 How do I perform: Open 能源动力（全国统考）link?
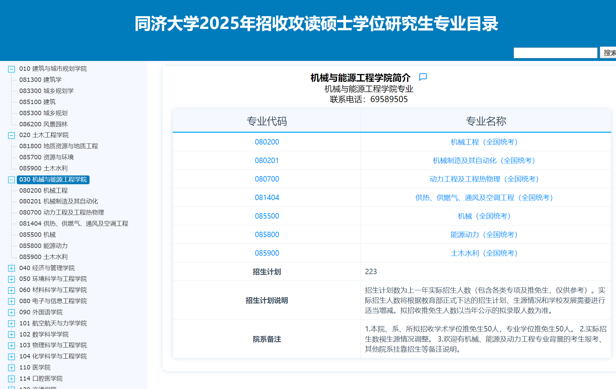tap(486, 235)
